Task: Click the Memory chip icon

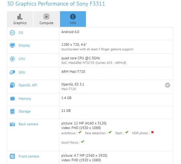Action: (x=12, y=98)
